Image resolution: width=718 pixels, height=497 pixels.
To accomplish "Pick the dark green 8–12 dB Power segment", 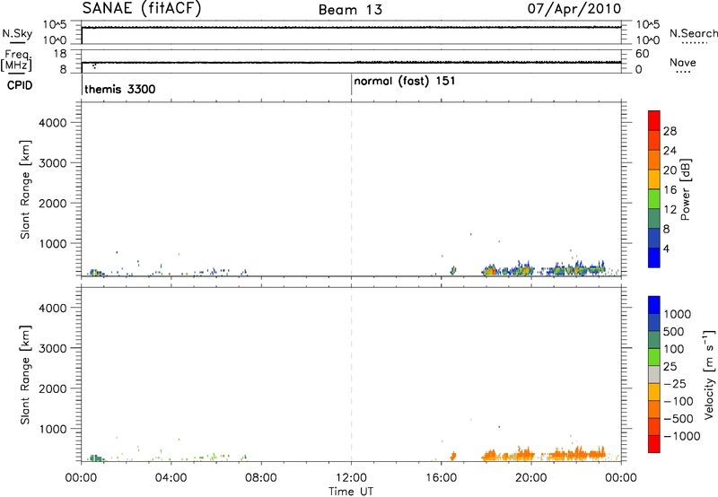I will pos(654,219).
